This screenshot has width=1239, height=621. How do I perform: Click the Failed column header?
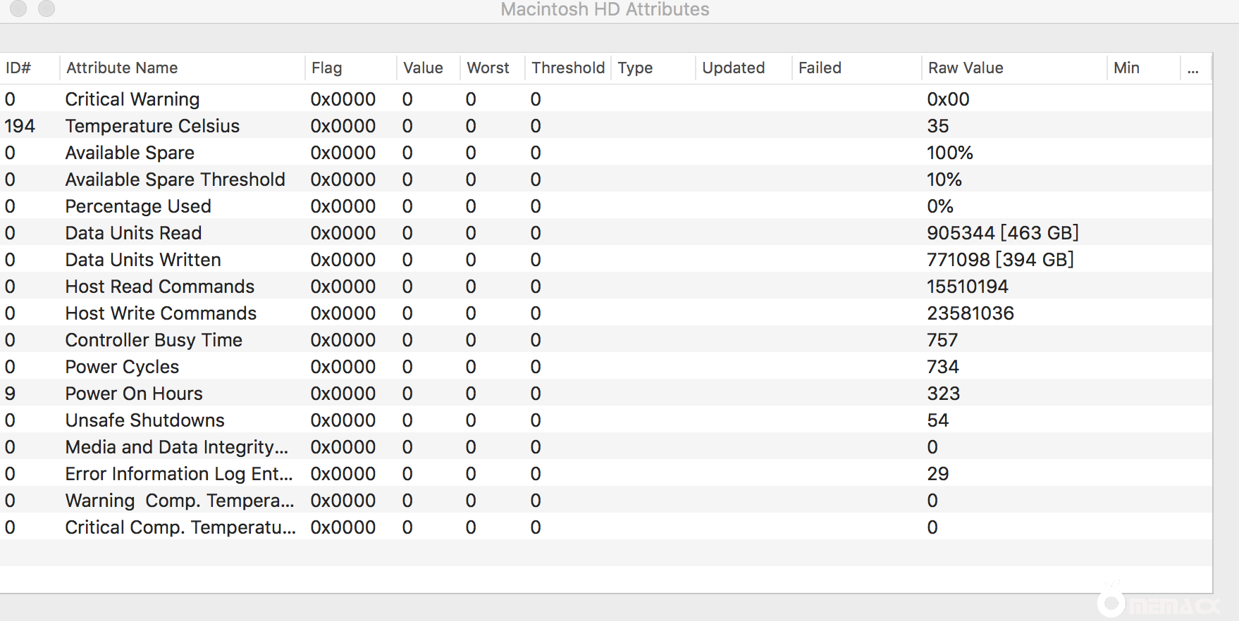[820, 68]
